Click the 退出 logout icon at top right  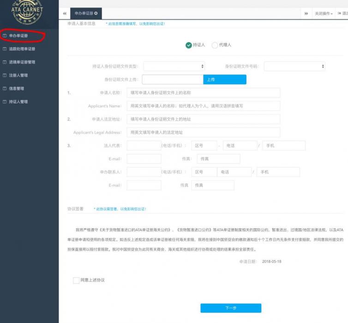[x=339, y=13]
